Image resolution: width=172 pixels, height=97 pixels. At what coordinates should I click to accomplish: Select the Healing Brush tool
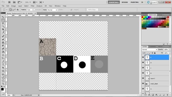3,36
